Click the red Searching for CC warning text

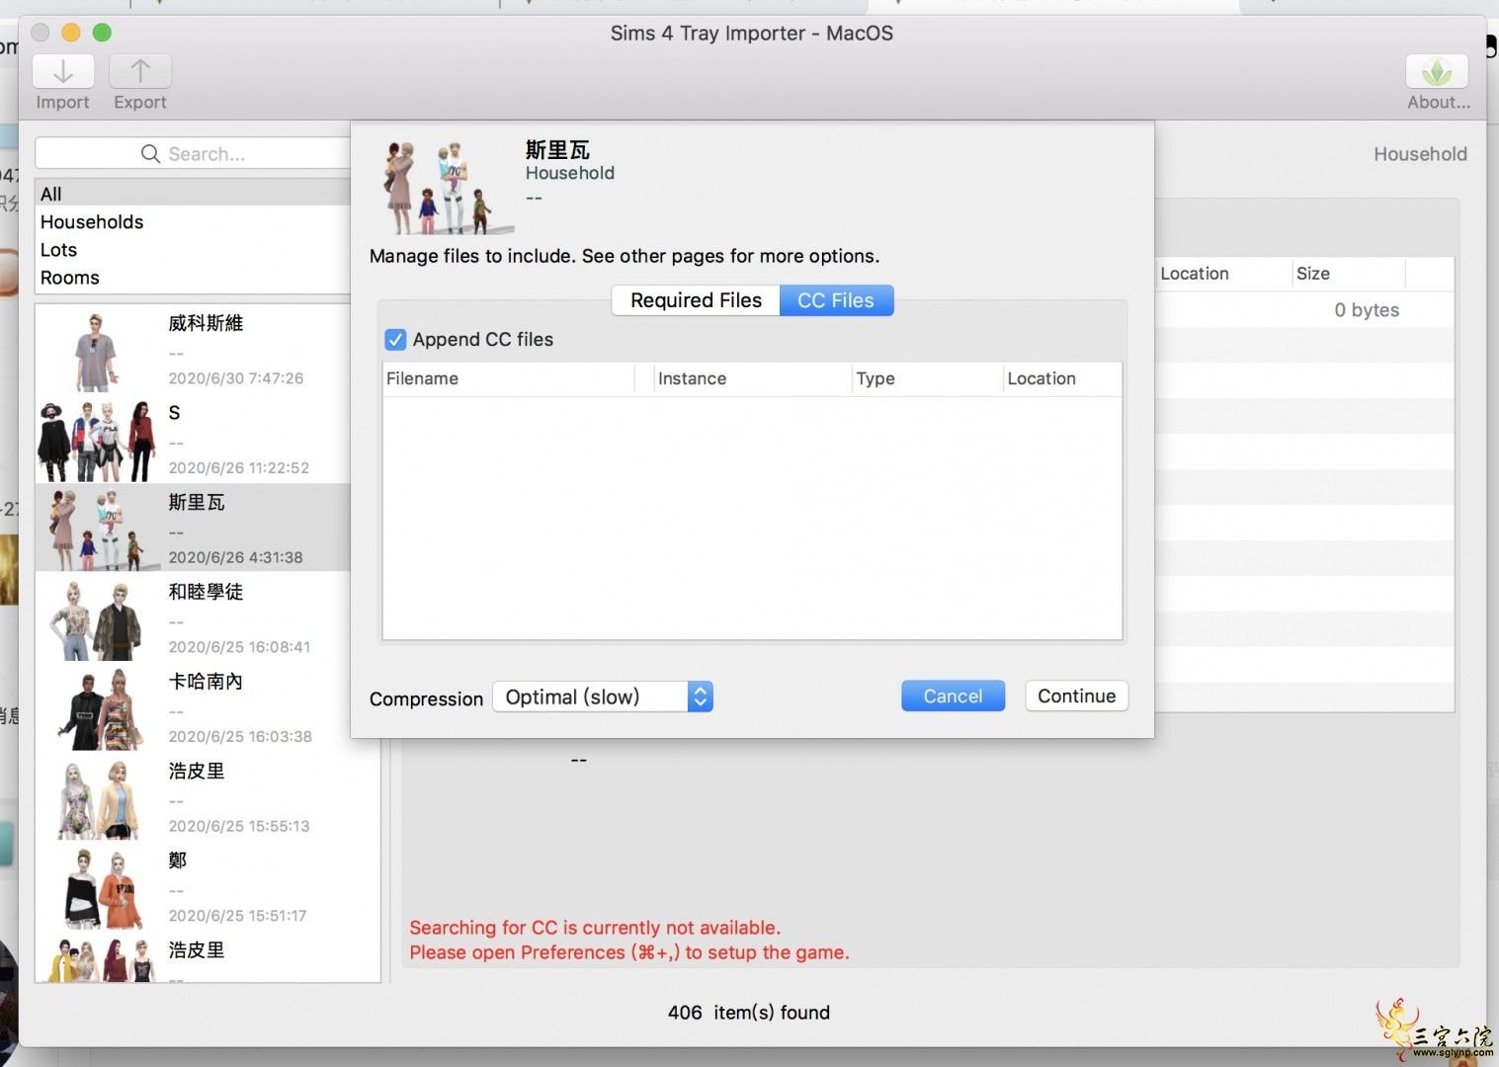click(595, 928)
